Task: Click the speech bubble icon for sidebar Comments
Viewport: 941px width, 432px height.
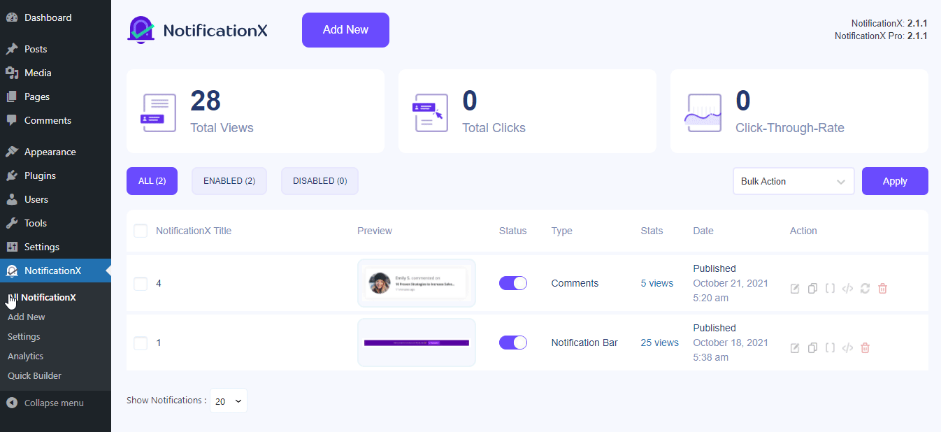Action: [12, 120]
